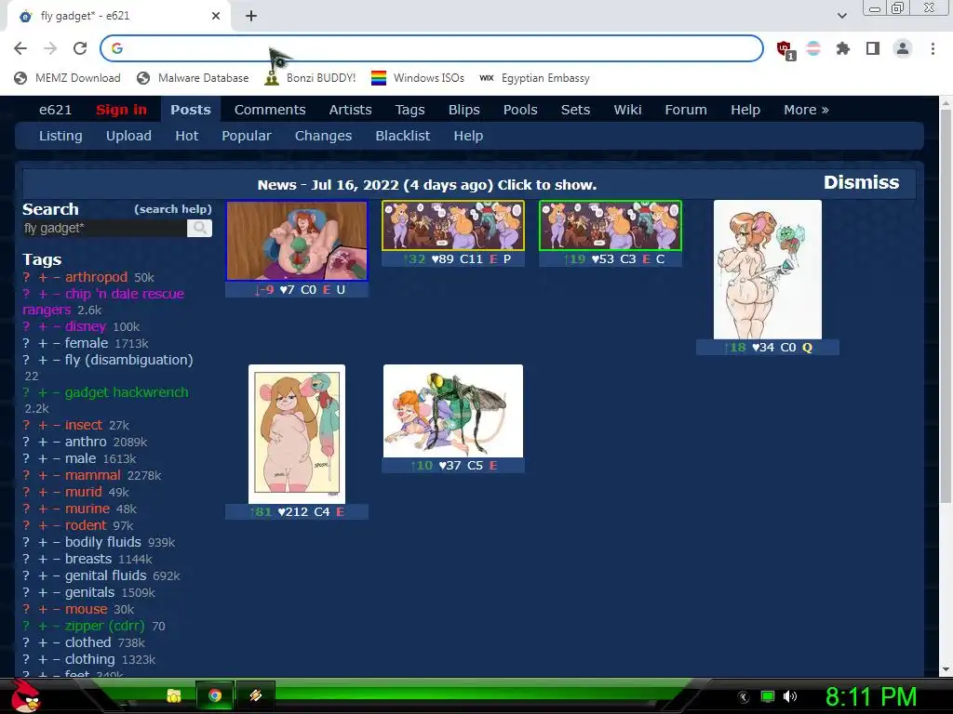Add 'disney' tag with its plus sign
Screen dimensions: 953x714
(43, 326)
